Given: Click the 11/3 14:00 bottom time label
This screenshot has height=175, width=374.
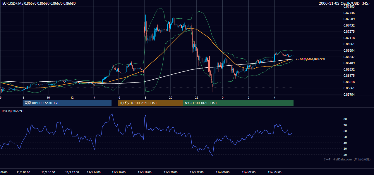Looking at the screenshot, I should coord(94,172).
